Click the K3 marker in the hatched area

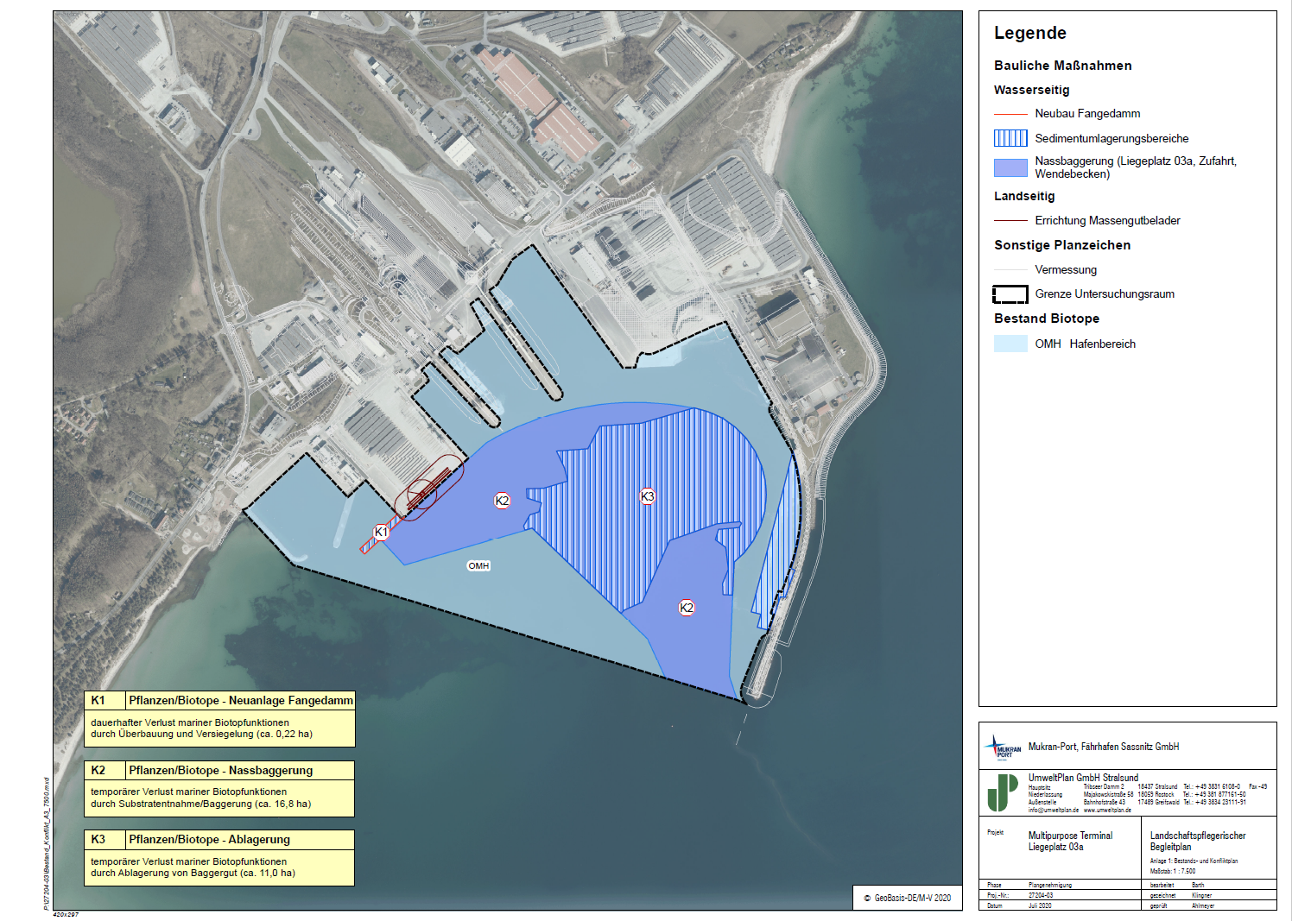pyautogui.click(x=648, y=496)
